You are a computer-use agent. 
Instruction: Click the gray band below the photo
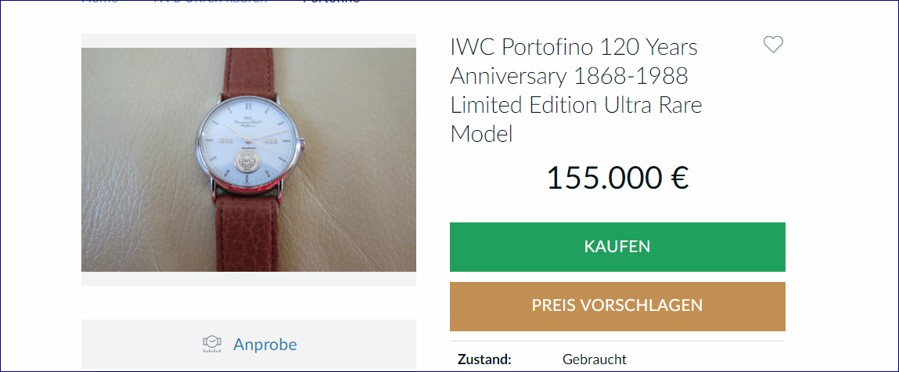tap(249, 279)
